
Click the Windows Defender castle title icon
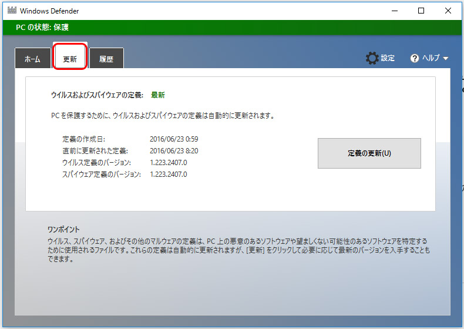[x=12, y=11]
